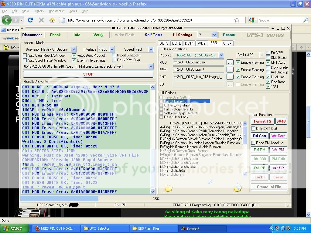The width and height of the screenshot is (311, 233).
Task: Open Firefox back/forward history dropdown arrow
Action: point(22,20)
